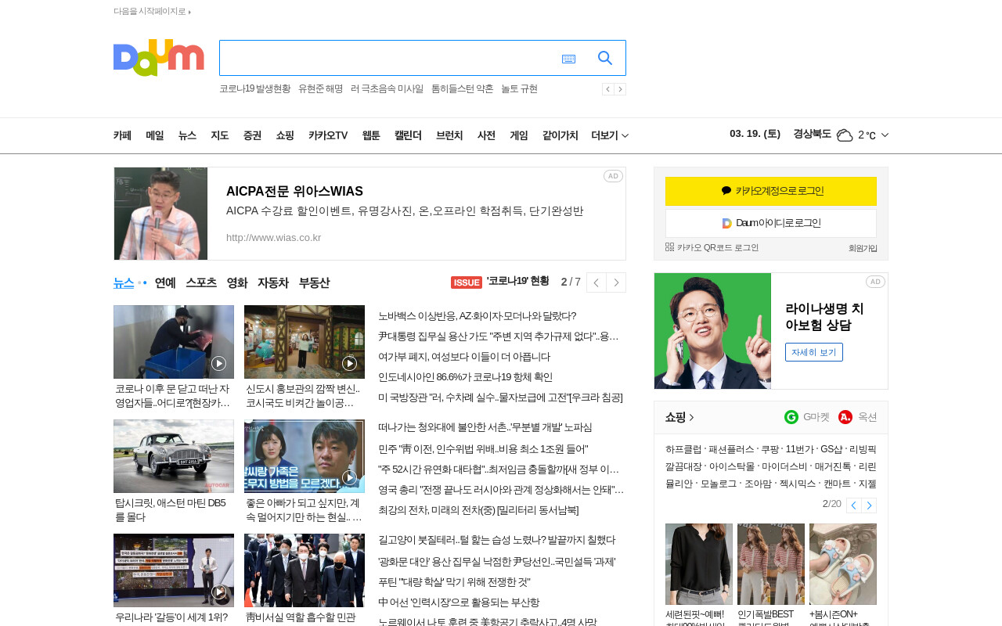Click trending keyword 톰히들스턴 약혼
This screenshot has height=626, width=1002.
[462, 89]
